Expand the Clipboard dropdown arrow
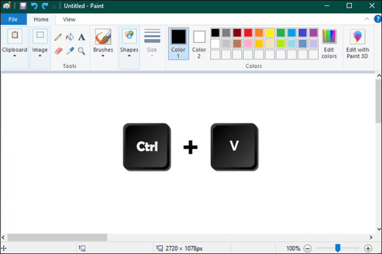The width and height of the screenshot is (382, 254). 14,56
